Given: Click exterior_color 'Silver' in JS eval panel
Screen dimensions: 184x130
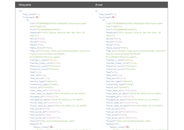Looking at the screenshot, I should (131, 66).
